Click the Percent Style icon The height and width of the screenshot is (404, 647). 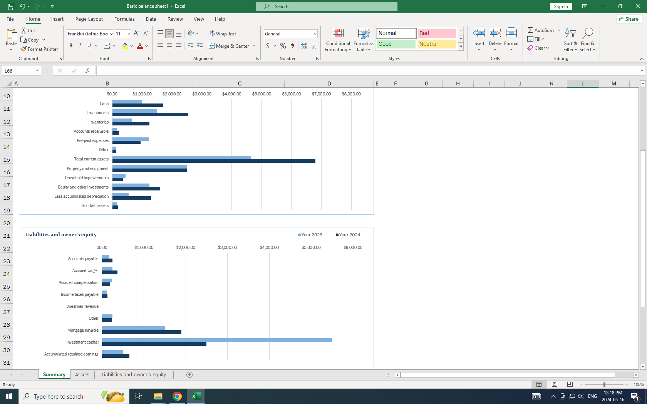(283, 46)
